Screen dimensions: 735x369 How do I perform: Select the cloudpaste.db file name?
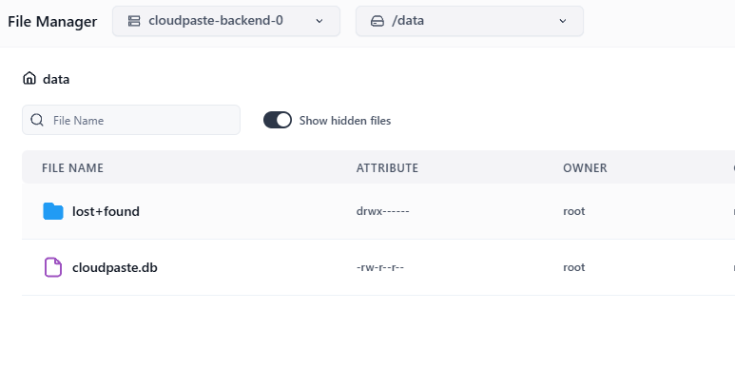click(115, 267)
